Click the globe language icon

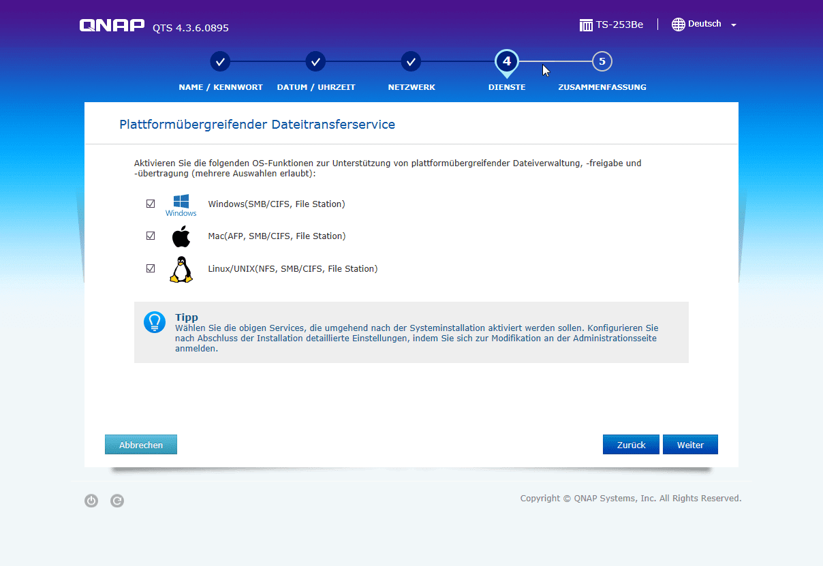point(679,25)
